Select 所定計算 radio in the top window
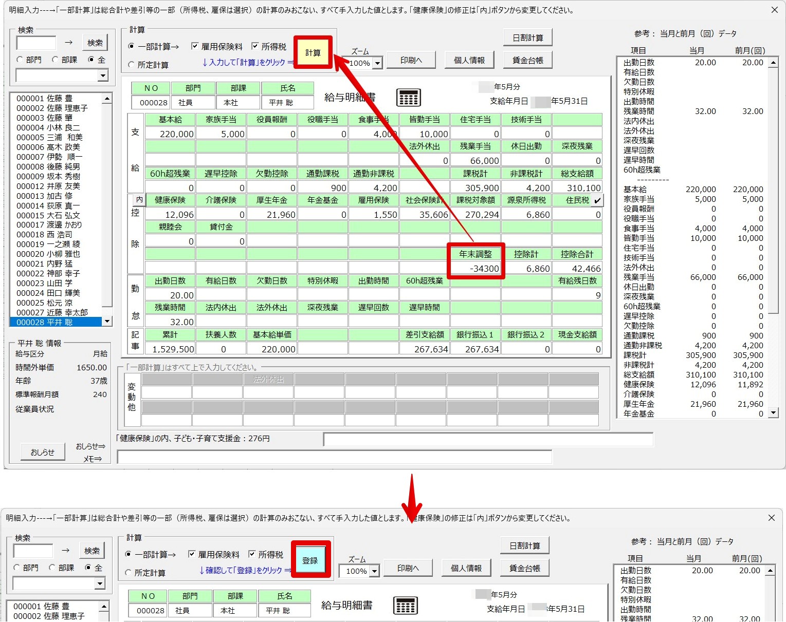 pos(131,65)
